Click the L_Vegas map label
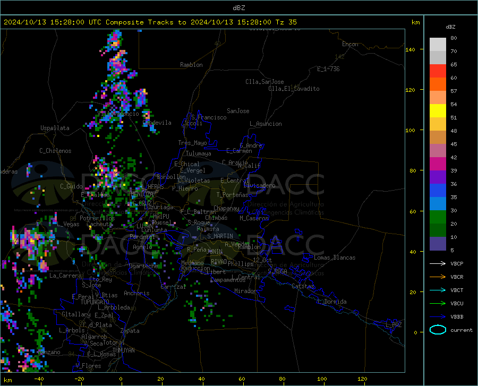478x386 pixels. [68, 224]
